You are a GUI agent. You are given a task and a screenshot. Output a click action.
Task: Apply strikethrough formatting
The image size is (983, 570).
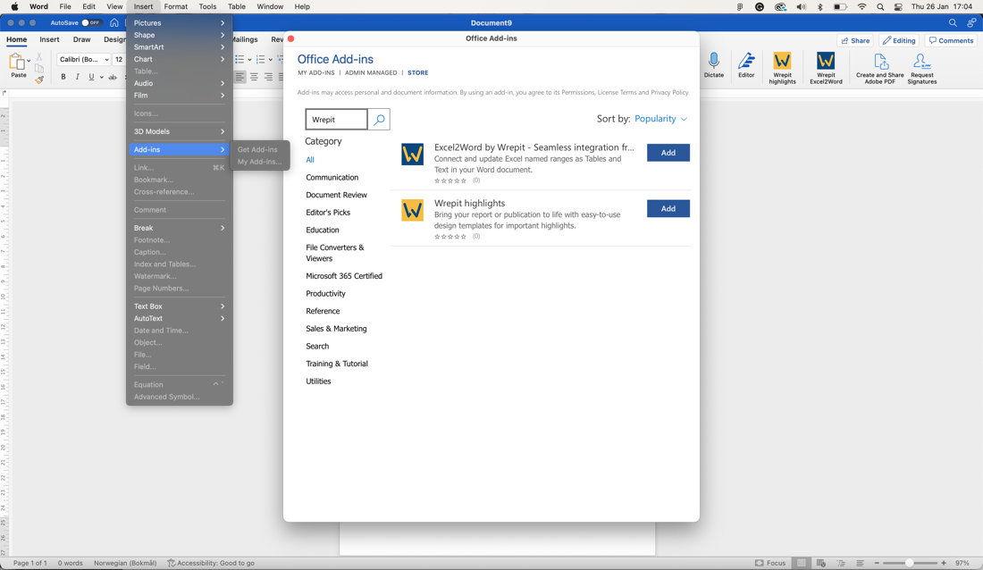(x=113, y=77)
